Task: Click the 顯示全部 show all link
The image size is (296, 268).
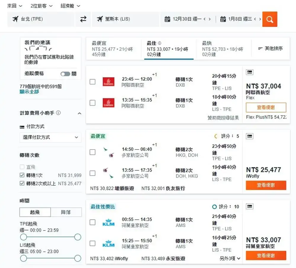Action: coord(29,92)
